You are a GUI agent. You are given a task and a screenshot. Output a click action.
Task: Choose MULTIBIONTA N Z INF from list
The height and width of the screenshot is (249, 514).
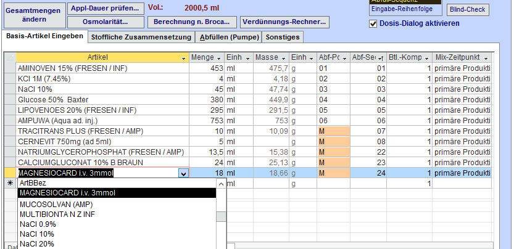click(117, 214)
